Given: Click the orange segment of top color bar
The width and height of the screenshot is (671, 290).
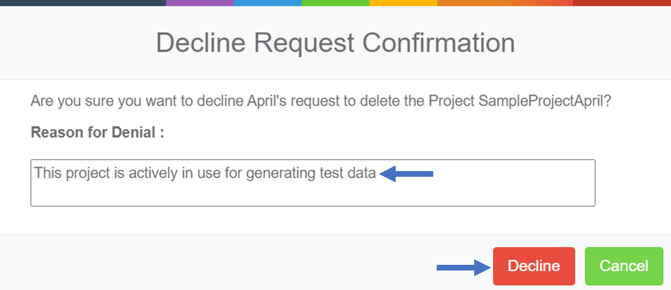Looking at the screenshot, I should coord(505,3).
